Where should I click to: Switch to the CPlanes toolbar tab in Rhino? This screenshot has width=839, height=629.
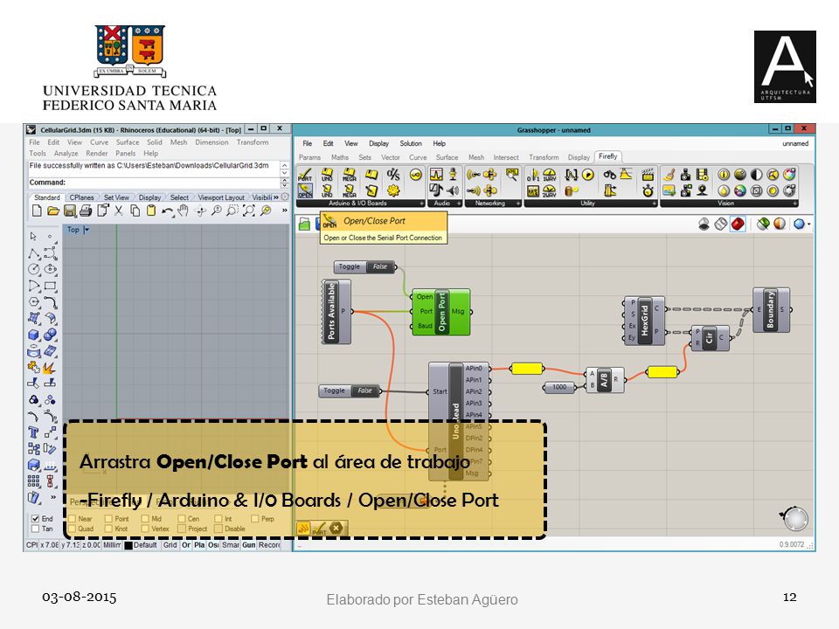[81, 197]
